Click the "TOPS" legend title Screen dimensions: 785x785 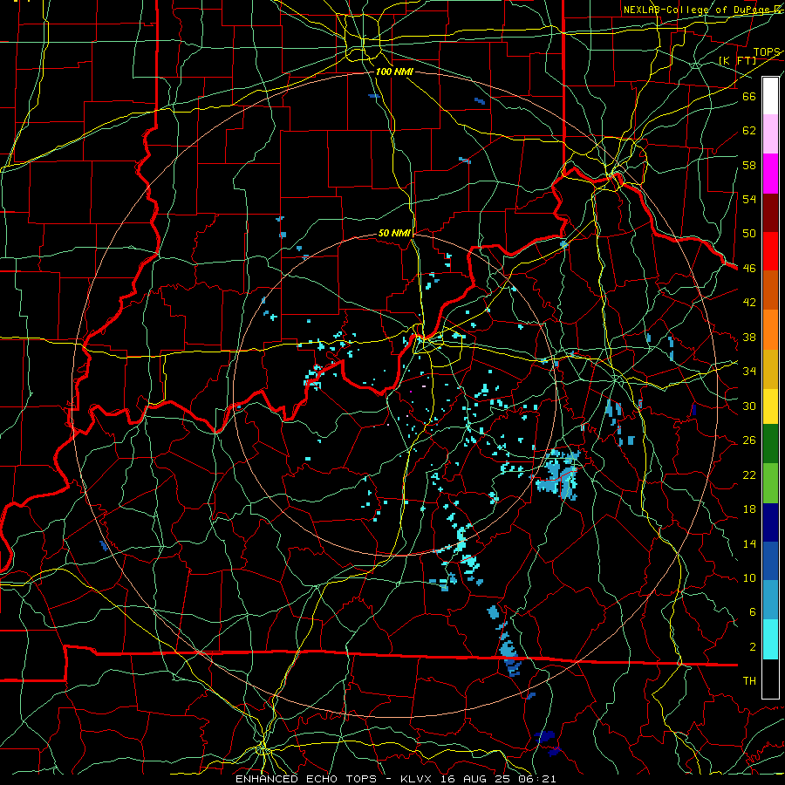coord(766,52)
